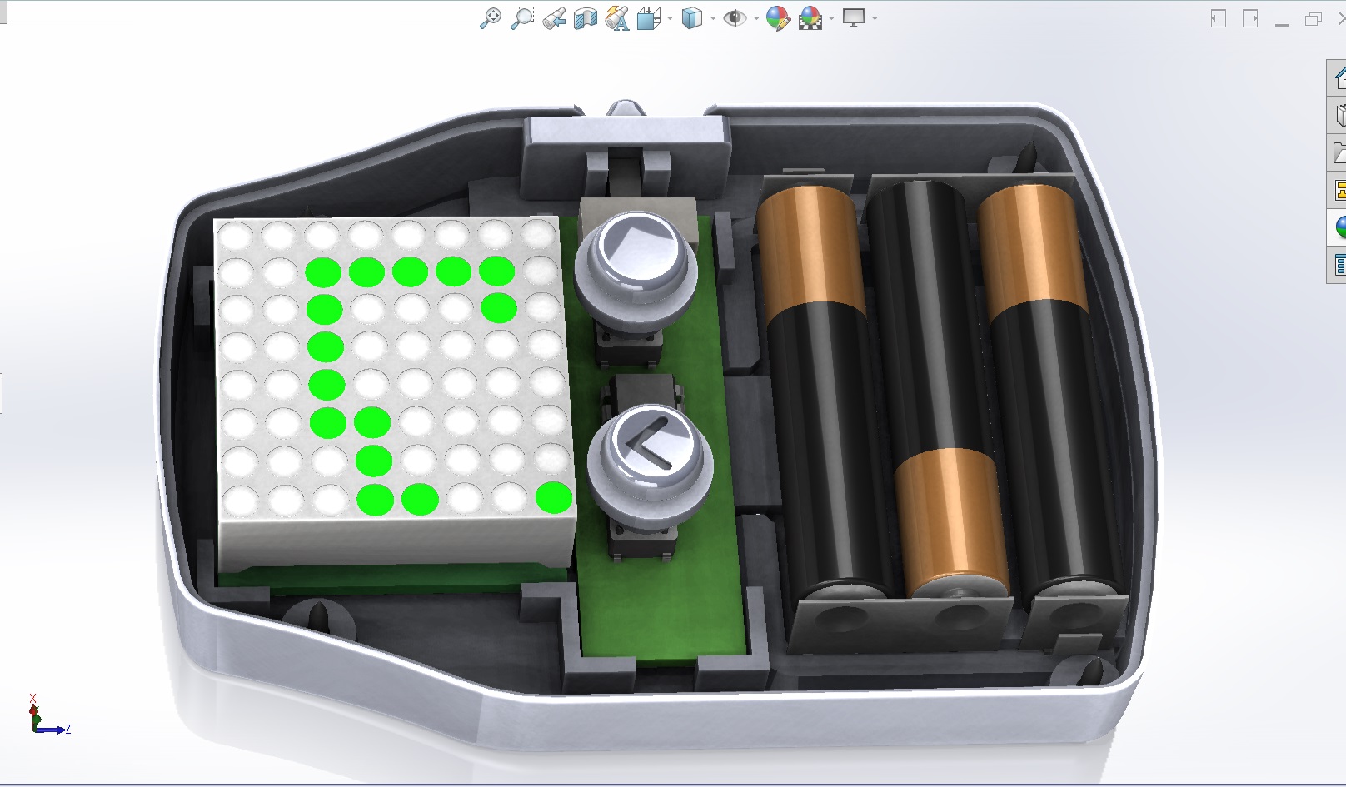Open the Design Library task pane tab

pyautogui.click(x=1339, y=115)
